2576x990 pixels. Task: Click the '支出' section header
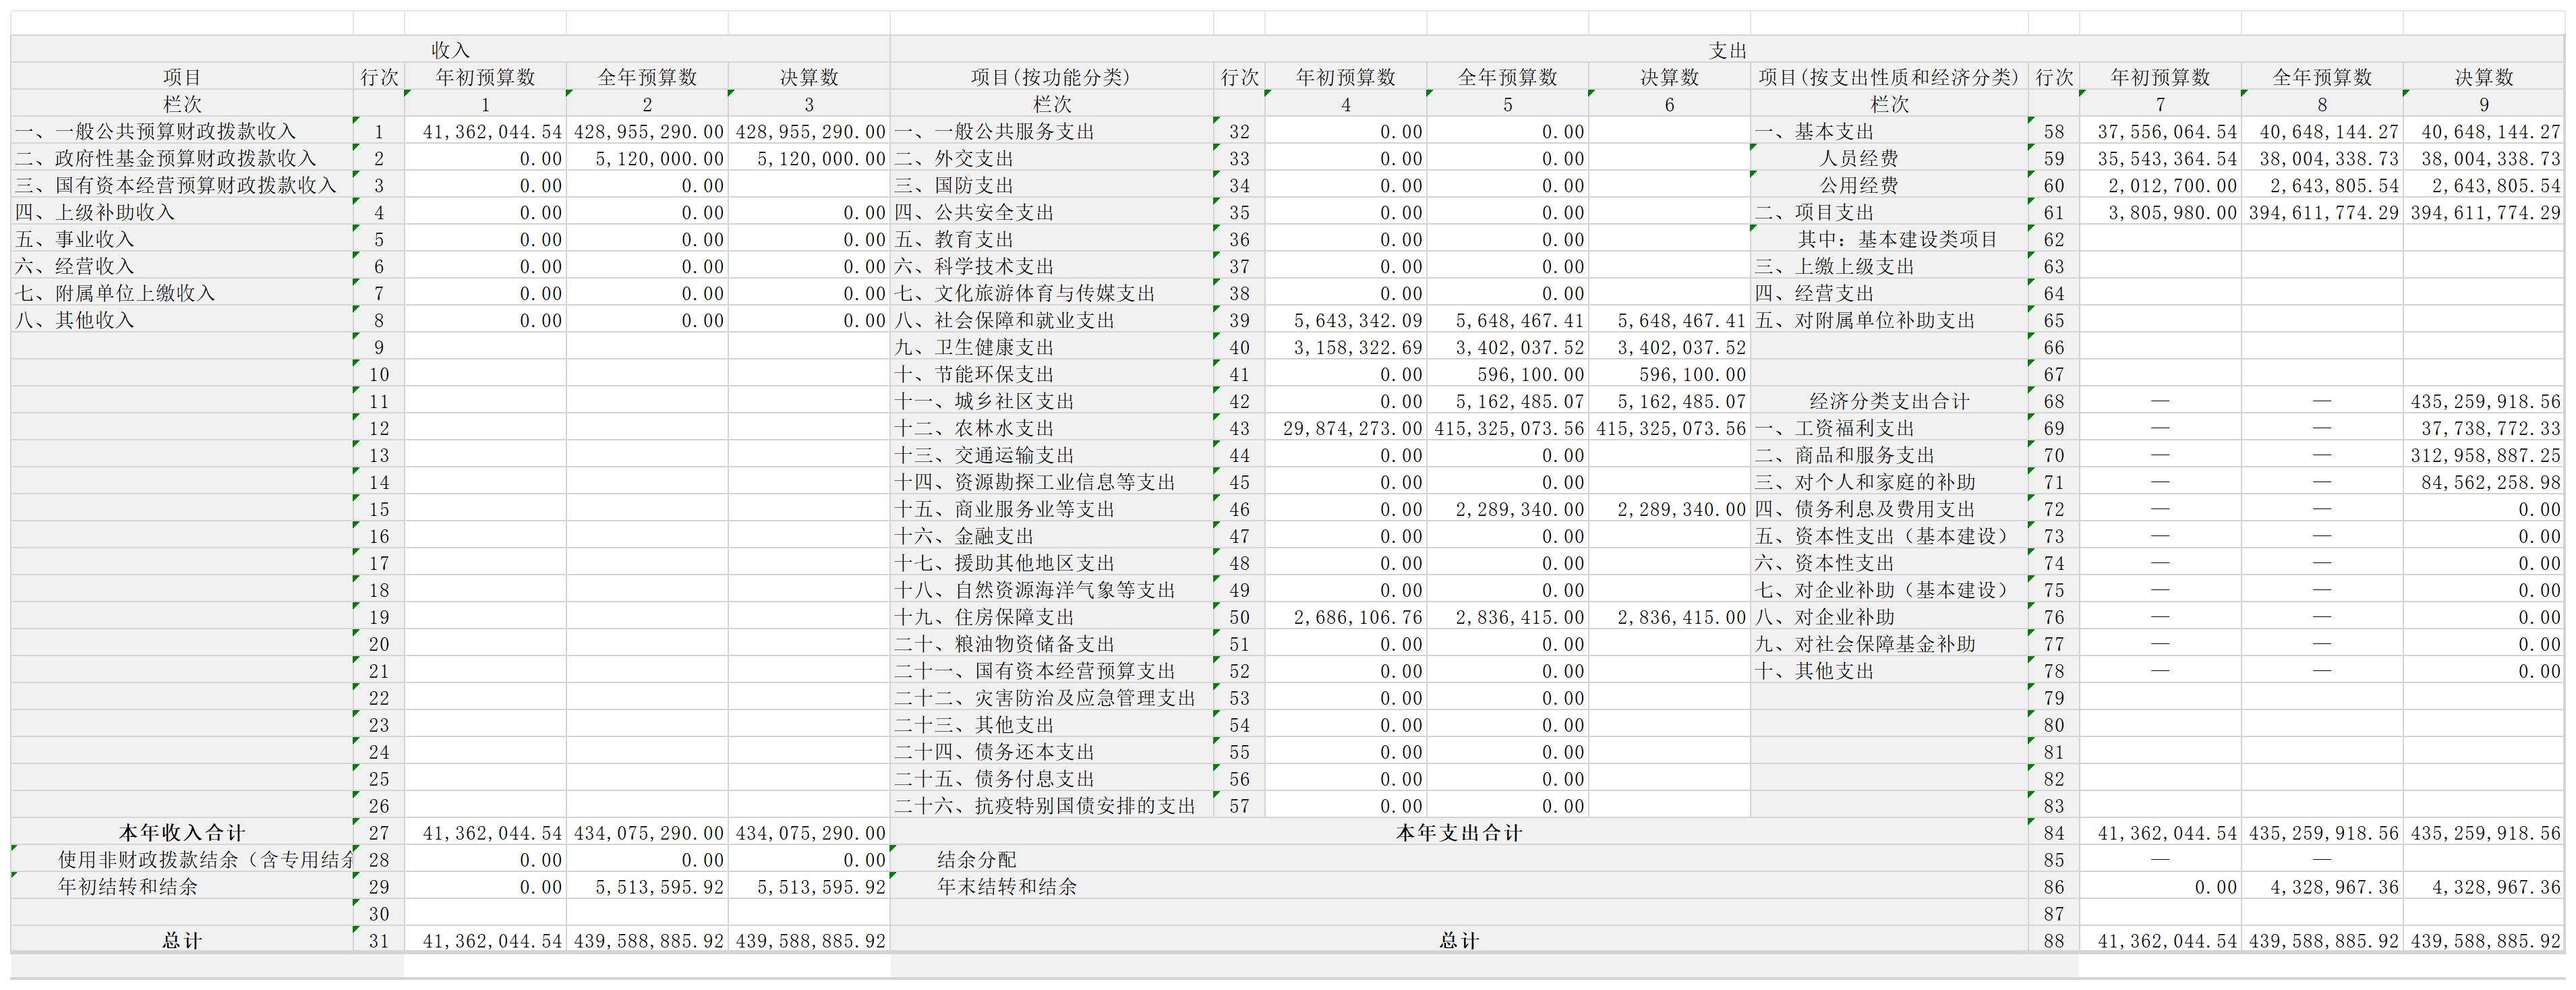tap(1728, 49)
